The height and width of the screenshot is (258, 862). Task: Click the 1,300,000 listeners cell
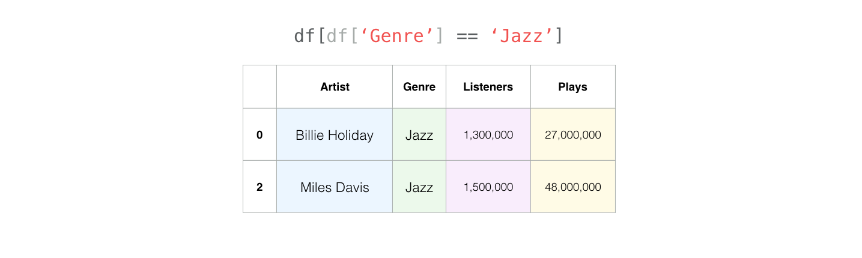pyautogui.click(x=488, y=134)
